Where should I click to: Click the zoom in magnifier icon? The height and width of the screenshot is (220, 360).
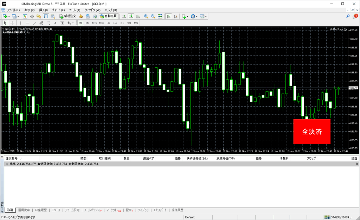tap(146, 16)
